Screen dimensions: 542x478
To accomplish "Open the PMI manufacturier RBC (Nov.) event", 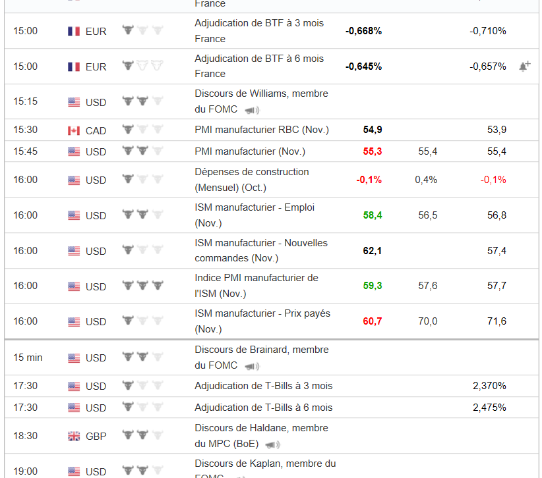I will tap(262, 130).
